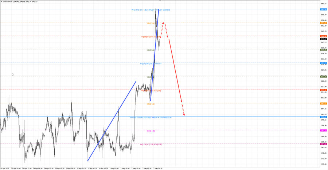This screenshot has height=170, width=328.
Task: Click the M30[1/8] orange level label
Action: 151,104
